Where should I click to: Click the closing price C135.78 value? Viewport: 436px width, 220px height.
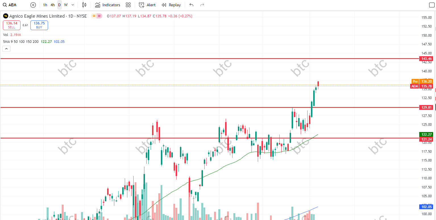(159, 16)
